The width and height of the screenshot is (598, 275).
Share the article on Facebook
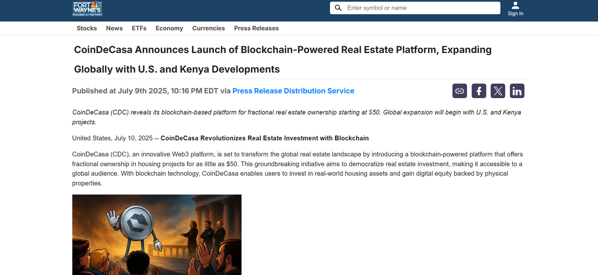[478, 91]
